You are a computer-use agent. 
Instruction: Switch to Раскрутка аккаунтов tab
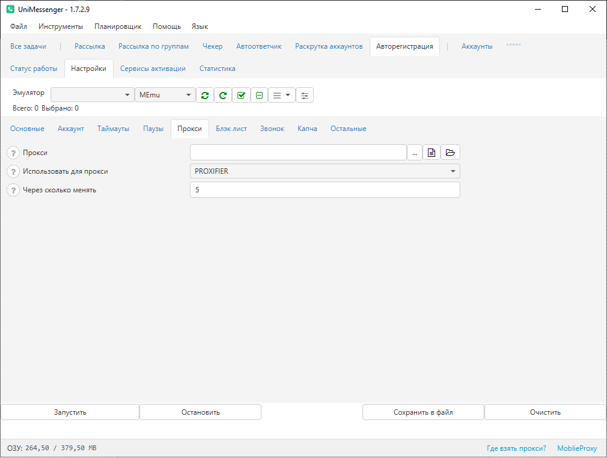pos(329,46)
